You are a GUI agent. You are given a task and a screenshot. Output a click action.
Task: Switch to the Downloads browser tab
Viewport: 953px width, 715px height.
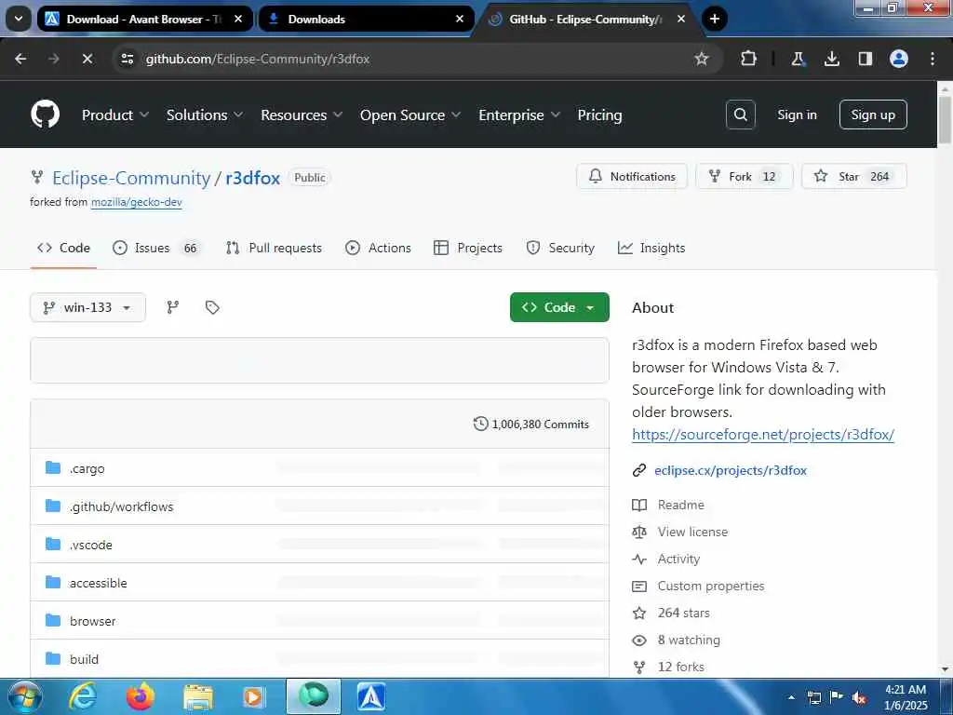click(x=367, y=19)
